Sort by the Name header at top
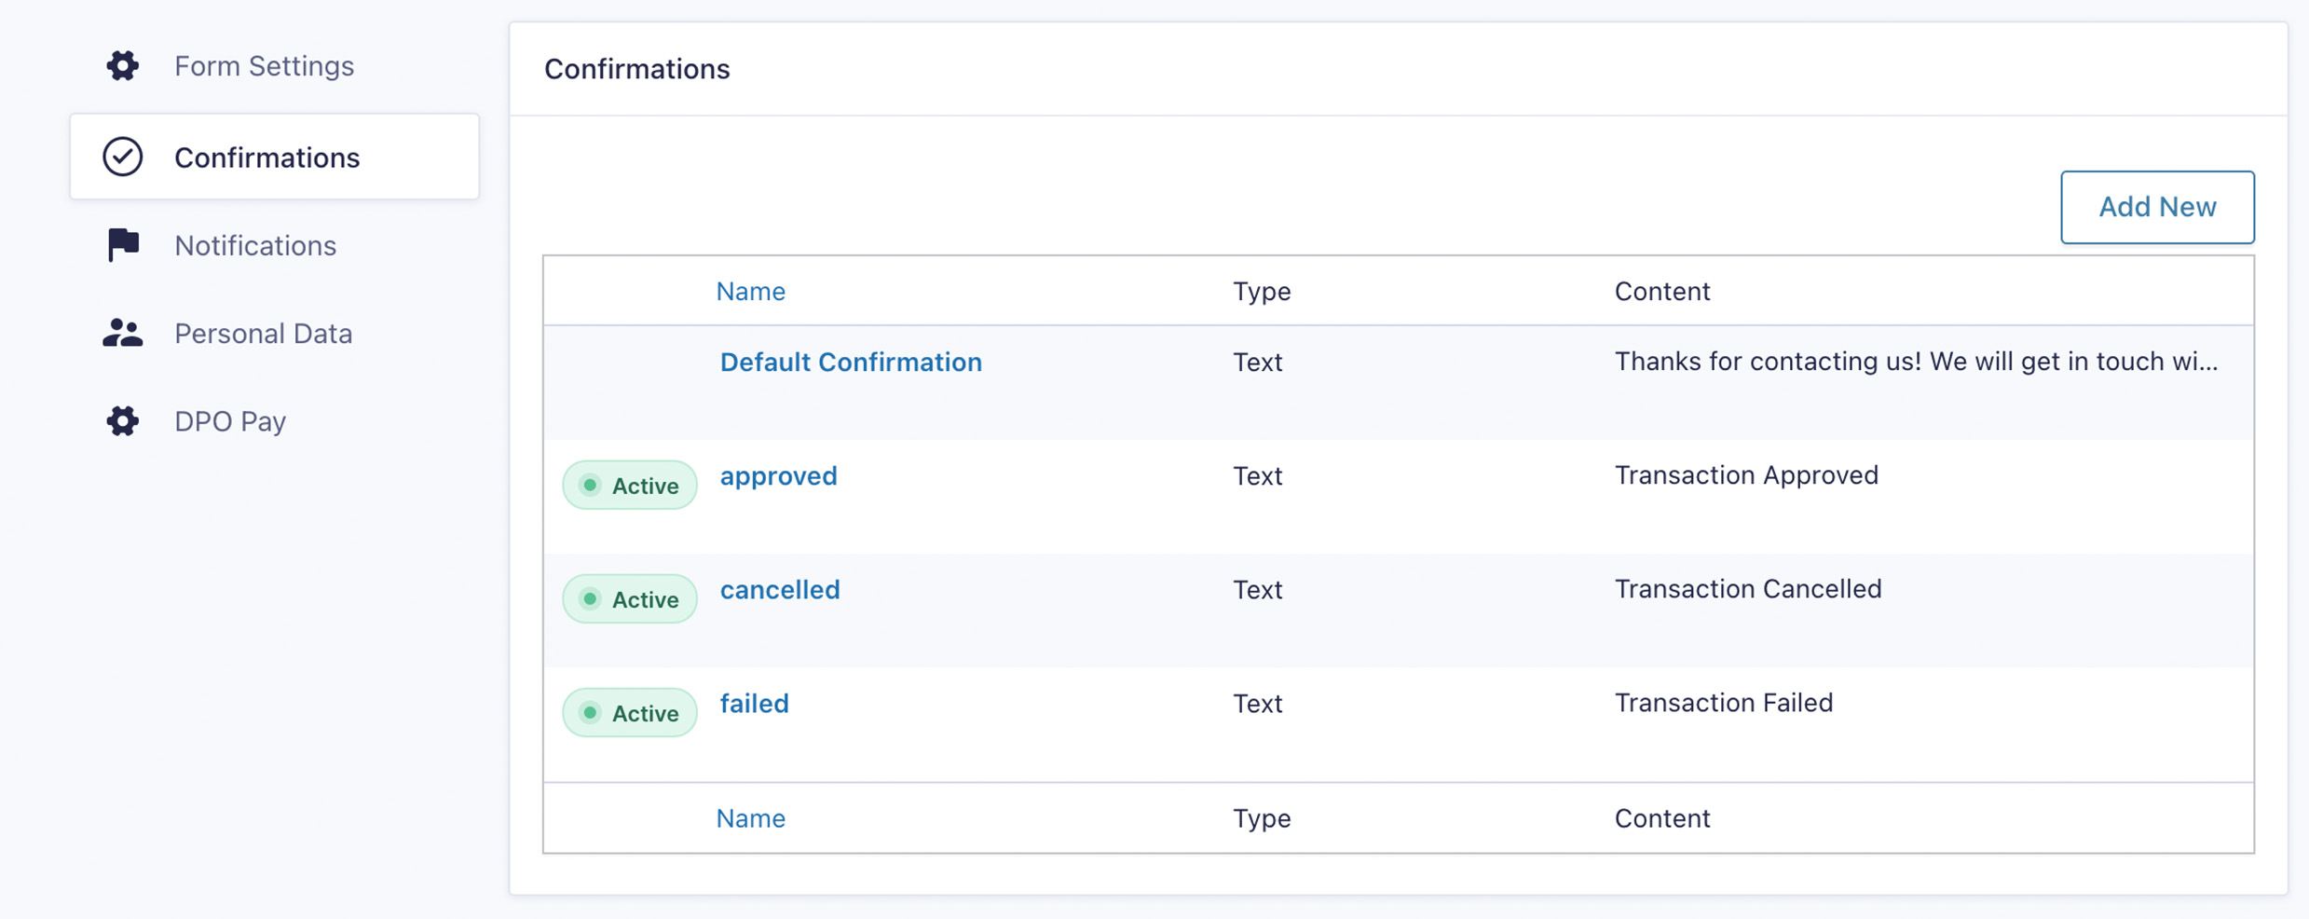 coord(751,291)
